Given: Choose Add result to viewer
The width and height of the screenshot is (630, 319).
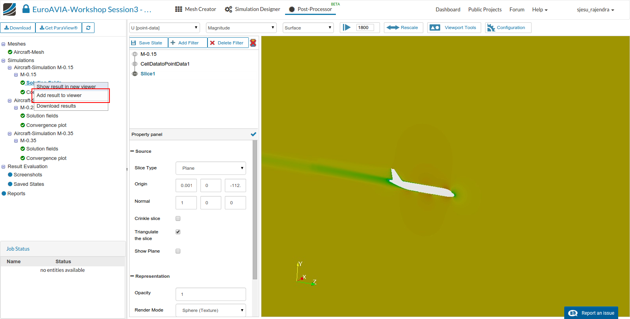Looking at the screenshot, I should [71, 95].
